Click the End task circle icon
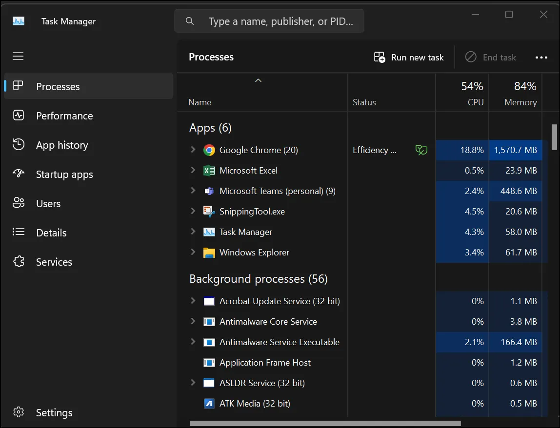 (x=471, y=57)
